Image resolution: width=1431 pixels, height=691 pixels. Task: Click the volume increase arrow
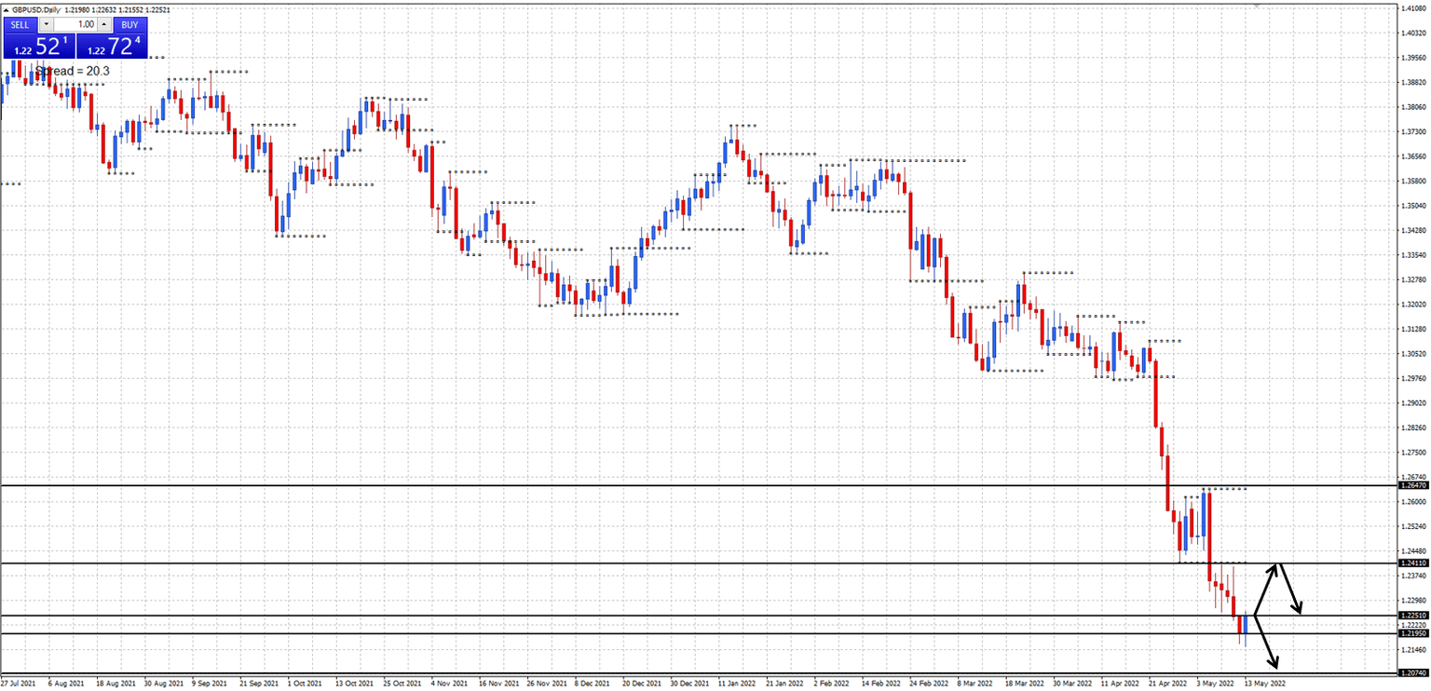tap(103, 24)
